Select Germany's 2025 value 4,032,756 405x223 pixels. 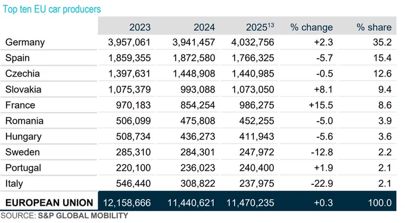tap(253, 43)
